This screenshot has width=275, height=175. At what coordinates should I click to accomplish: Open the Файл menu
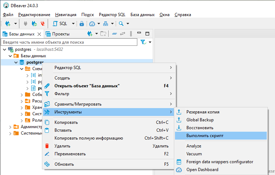8,15
